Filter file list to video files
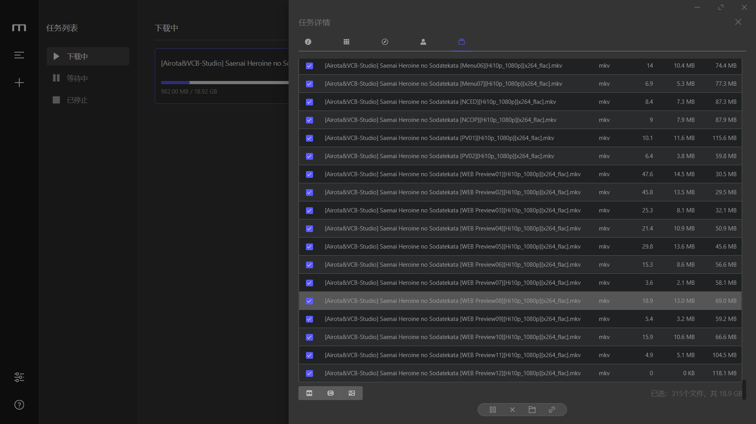The height and width of the screenshot is (424, 756). (309, 393)
